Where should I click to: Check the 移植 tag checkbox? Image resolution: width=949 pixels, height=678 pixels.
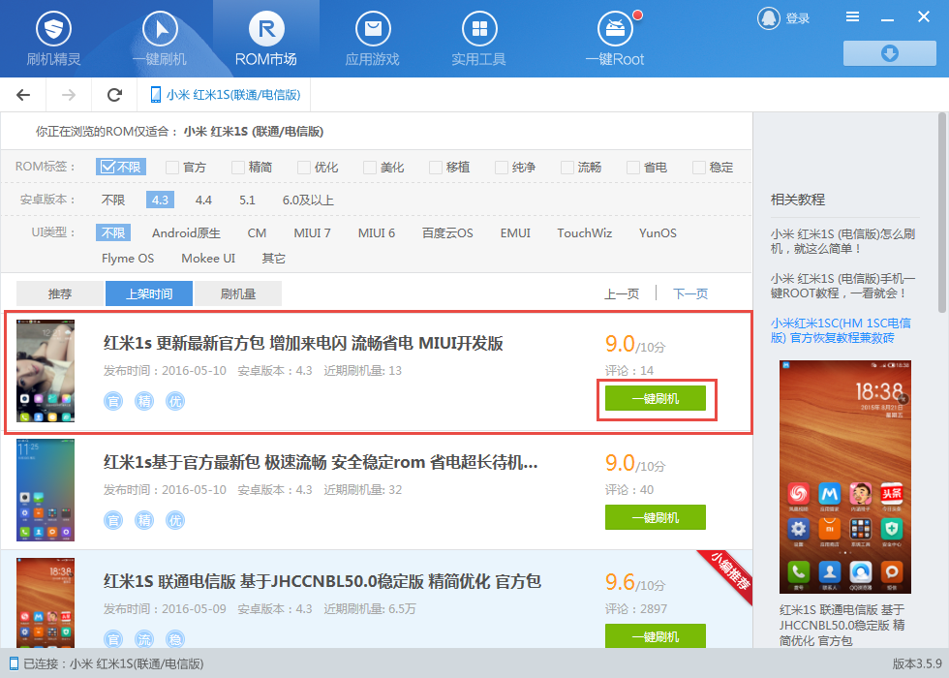tap(436, 167)
